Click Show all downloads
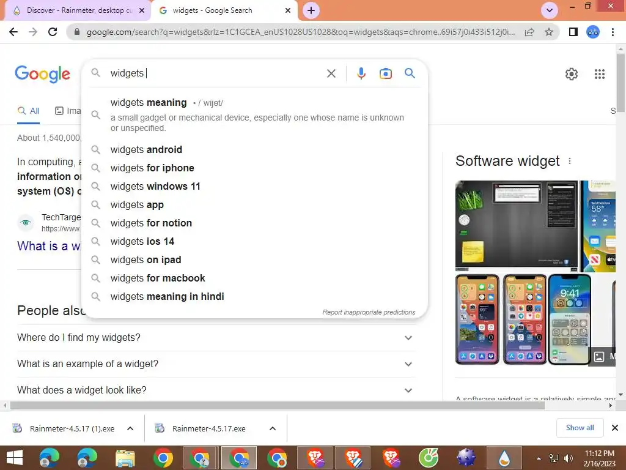The height and width of the screenshot is (470, 626). coord(580,428)
